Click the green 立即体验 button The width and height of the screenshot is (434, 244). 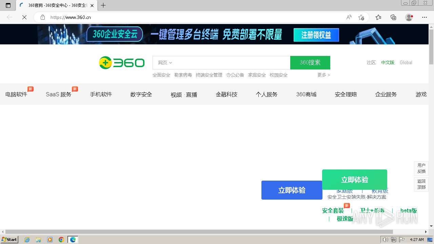[355, 180]
